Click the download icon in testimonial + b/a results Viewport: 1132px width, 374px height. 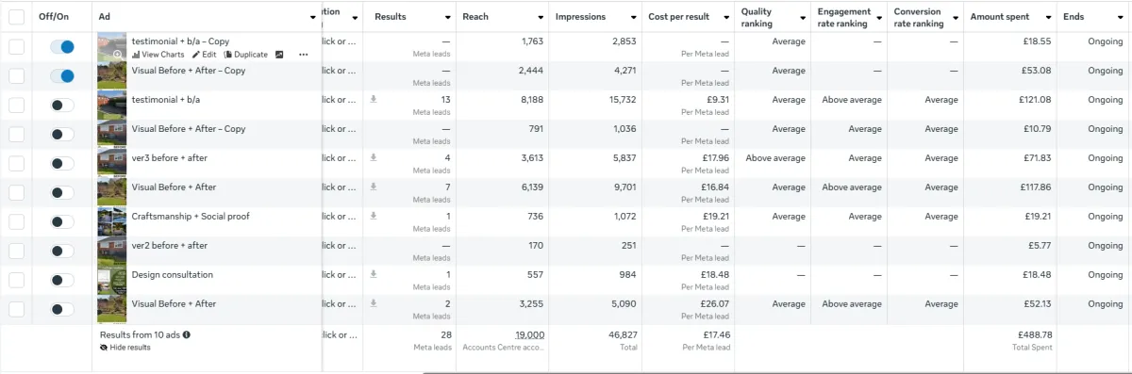coord(374,99)
